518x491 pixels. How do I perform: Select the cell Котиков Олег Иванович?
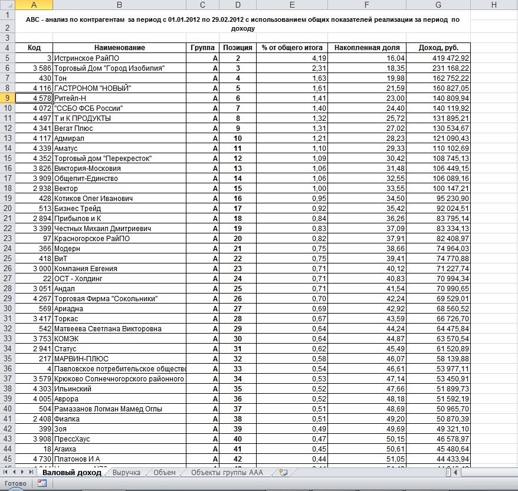click(x=119, y=198)
